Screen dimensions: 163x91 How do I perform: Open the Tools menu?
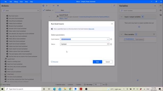(21, 2)
